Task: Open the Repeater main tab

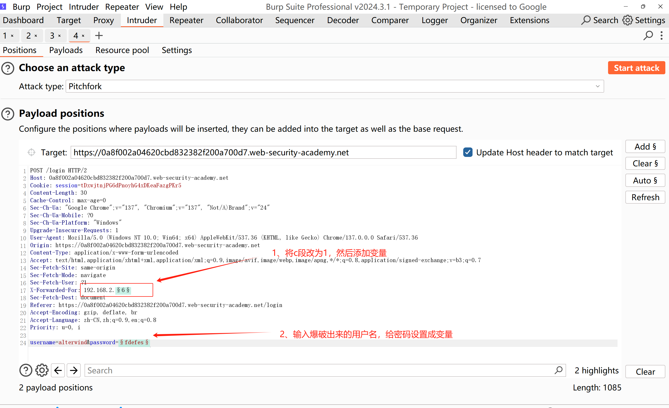Action: tap(186, 20)
